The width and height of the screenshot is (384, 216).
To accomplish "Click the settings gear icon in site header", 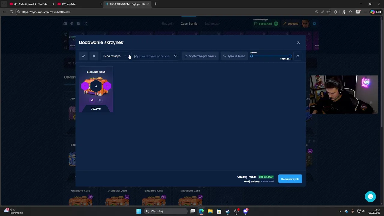I will (x=315, y=24).
